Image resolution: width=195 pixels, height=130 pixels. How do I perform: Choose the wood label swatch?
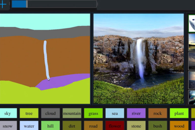179,125
